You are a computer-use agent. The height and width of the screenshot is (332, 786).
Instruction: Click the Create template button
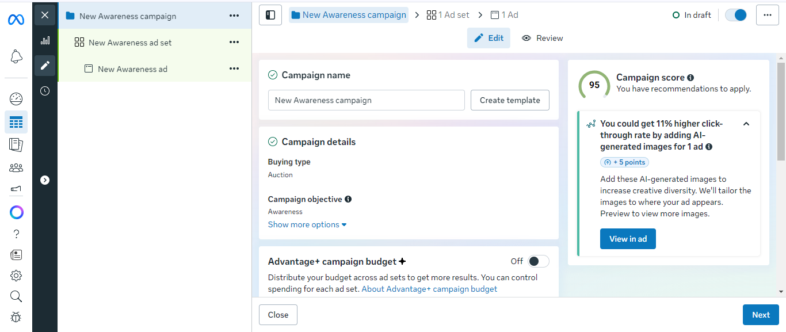[510, 100]
